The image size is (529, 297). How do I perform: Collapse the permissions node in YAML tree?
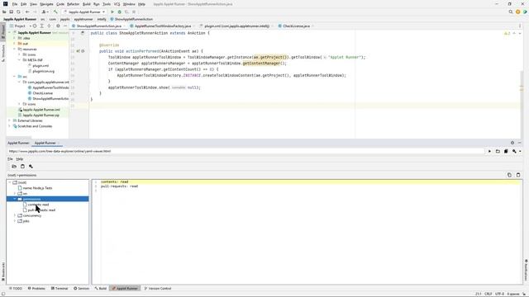[15, 199]
